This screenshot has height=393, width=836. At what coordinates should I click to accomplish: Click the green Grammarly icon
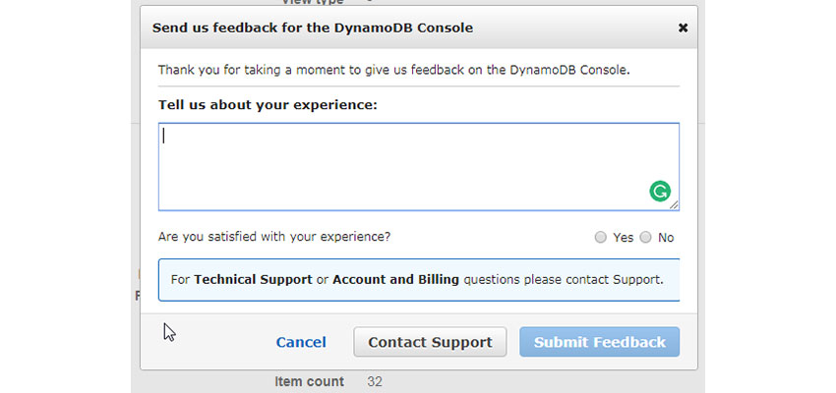click(x=660, y=192)
